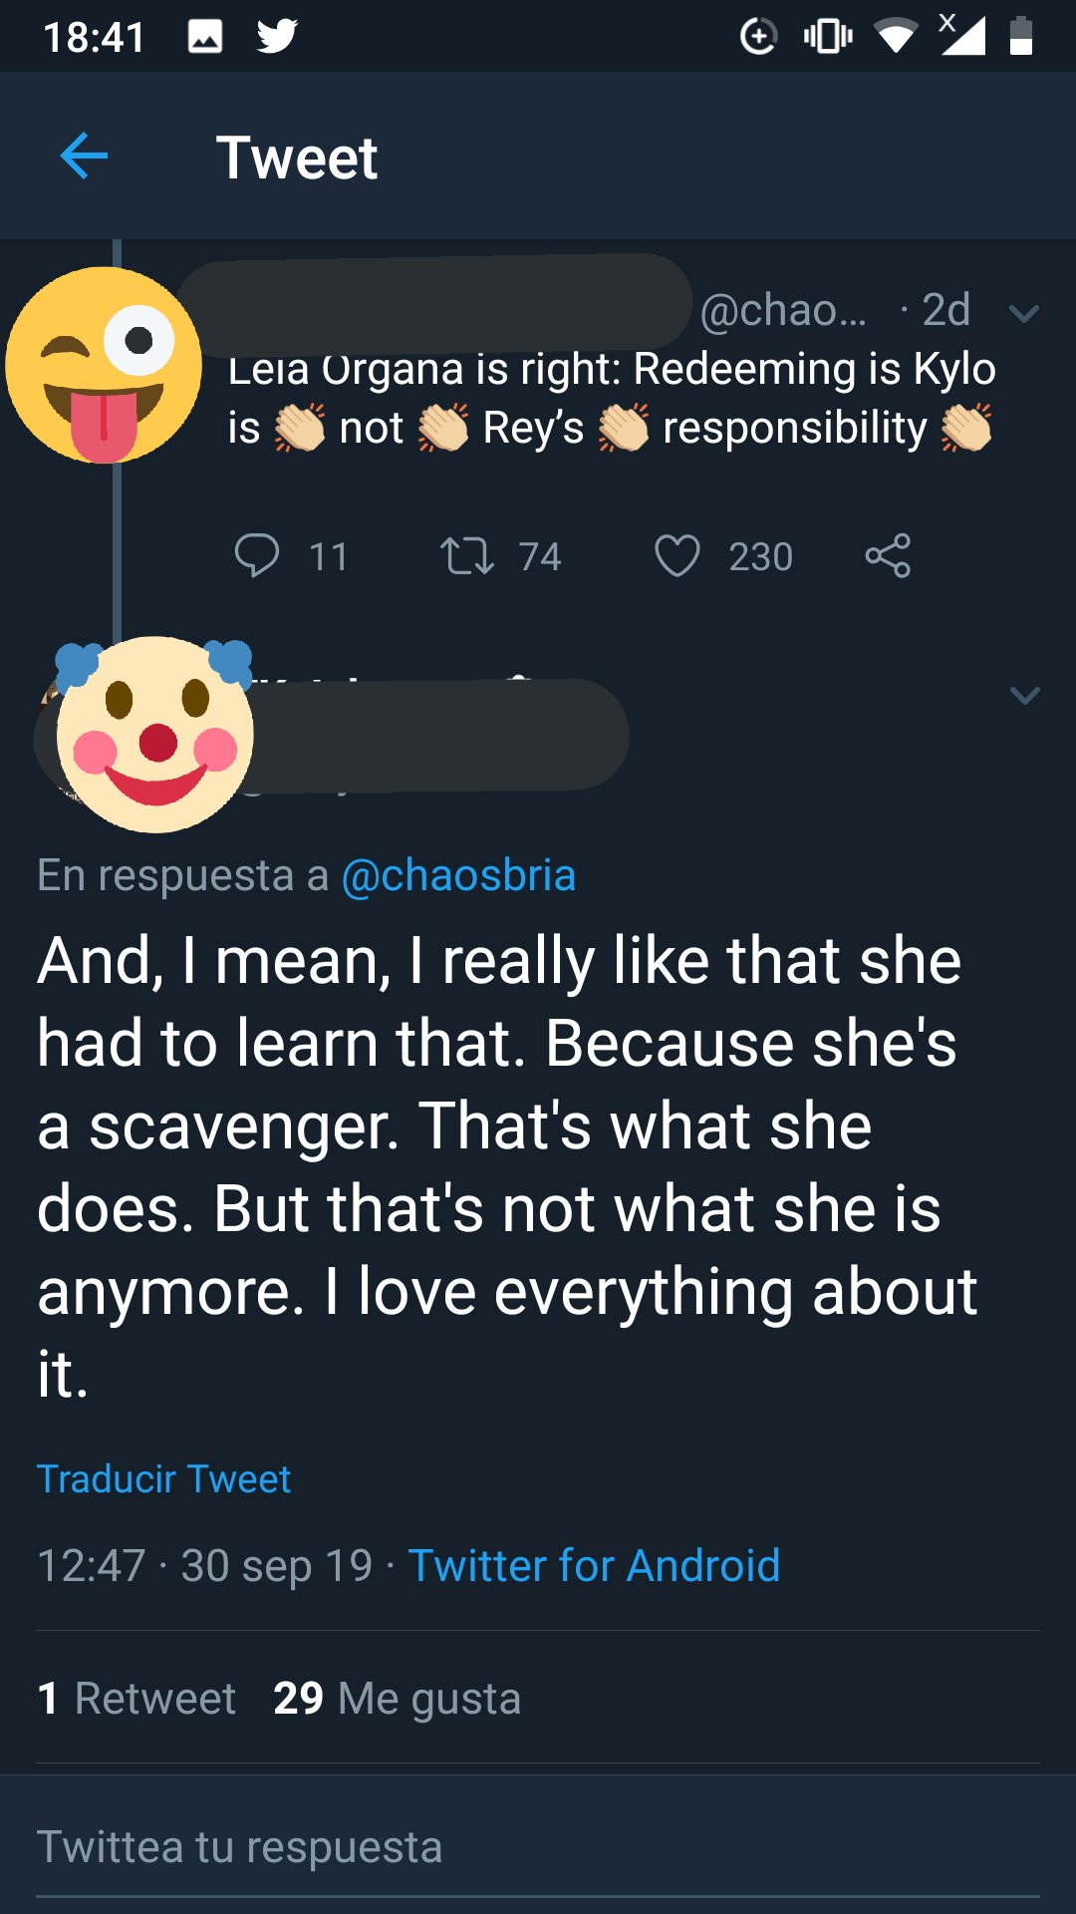This screenshot has width=1076, height=1914.
Task: Open the parent tweet's text about Leia Organa
Action: click(612, 399)
